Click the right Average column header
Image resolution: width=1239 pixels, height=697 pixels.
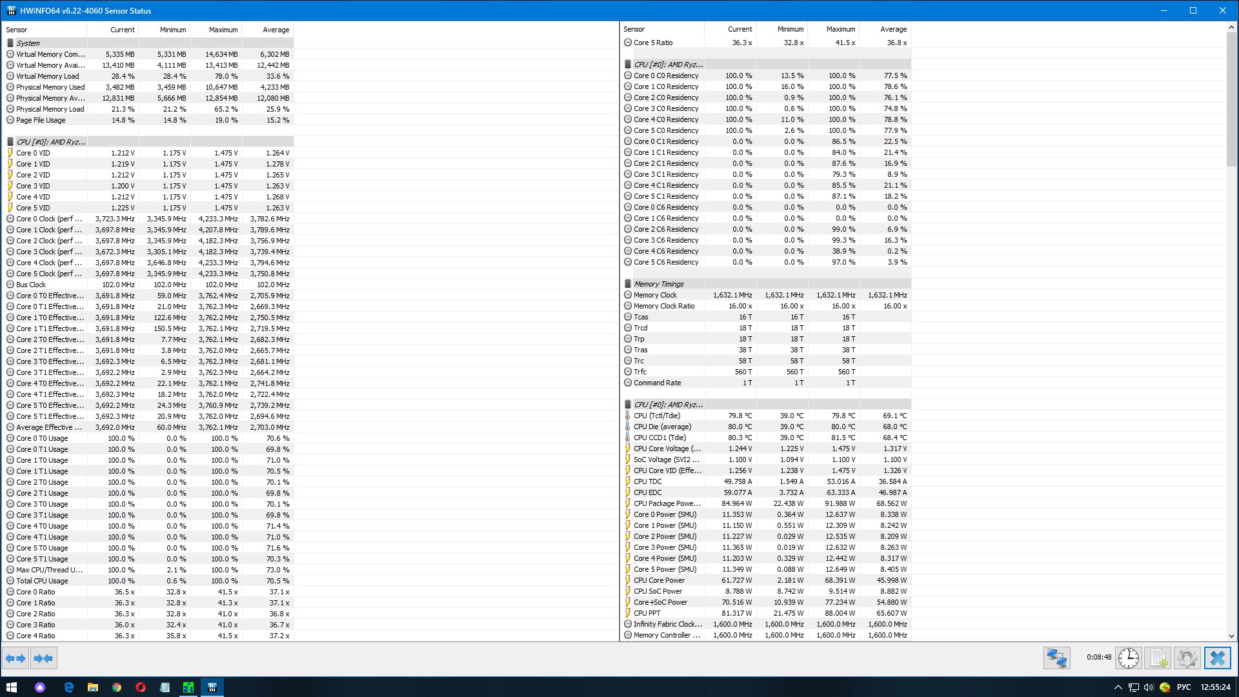(x=893, y=29)
